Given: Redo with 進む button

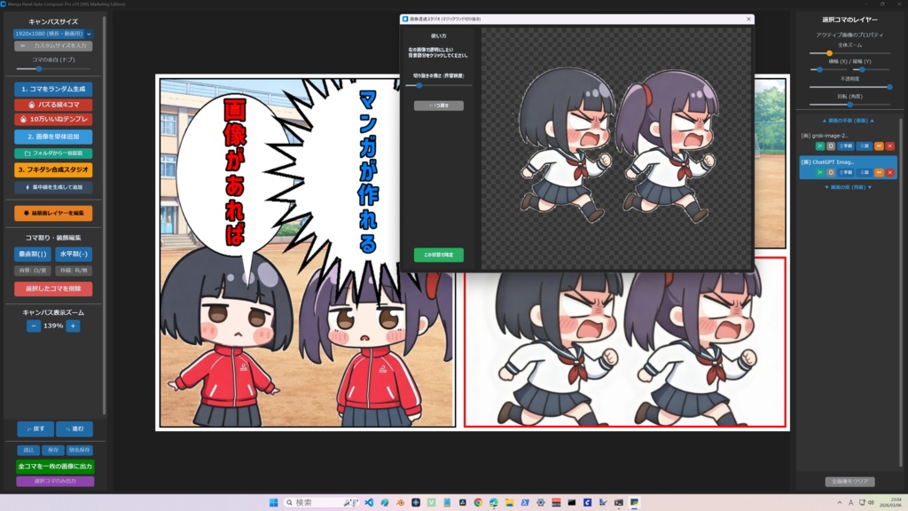Looking at the screenshot, I should click(x=74, y=428).
